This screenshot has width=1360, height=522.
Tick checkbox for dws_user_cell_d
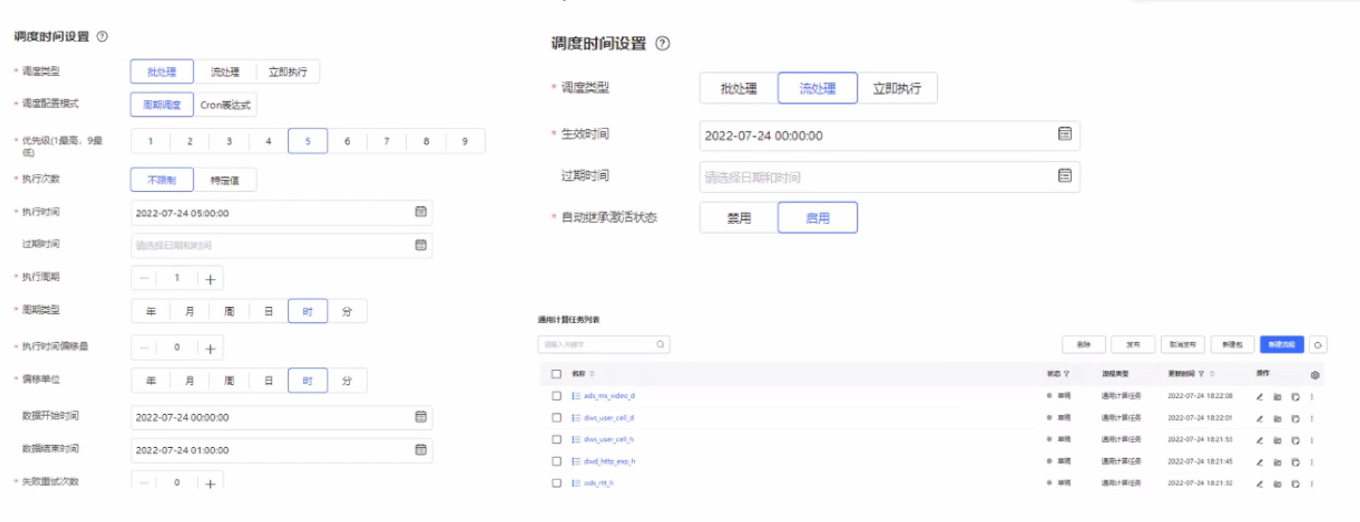(557, 418)
